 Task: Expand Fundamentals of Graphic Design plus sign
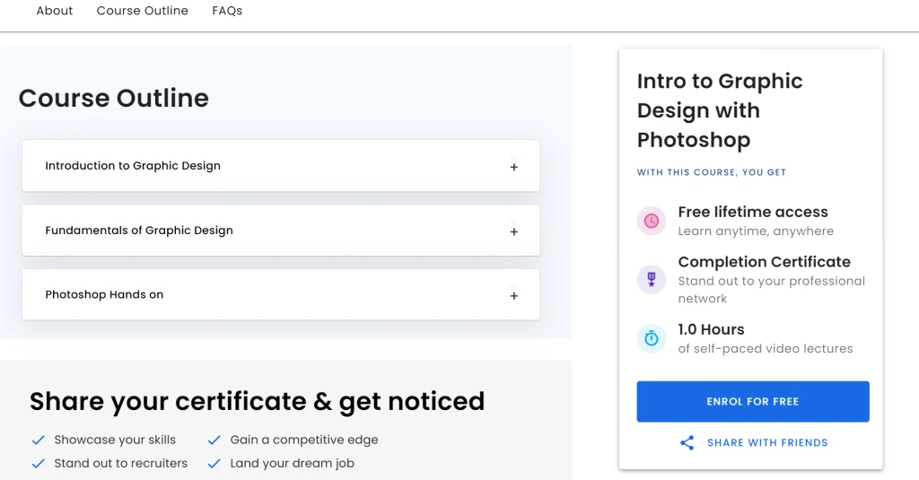tap(514, 231)
